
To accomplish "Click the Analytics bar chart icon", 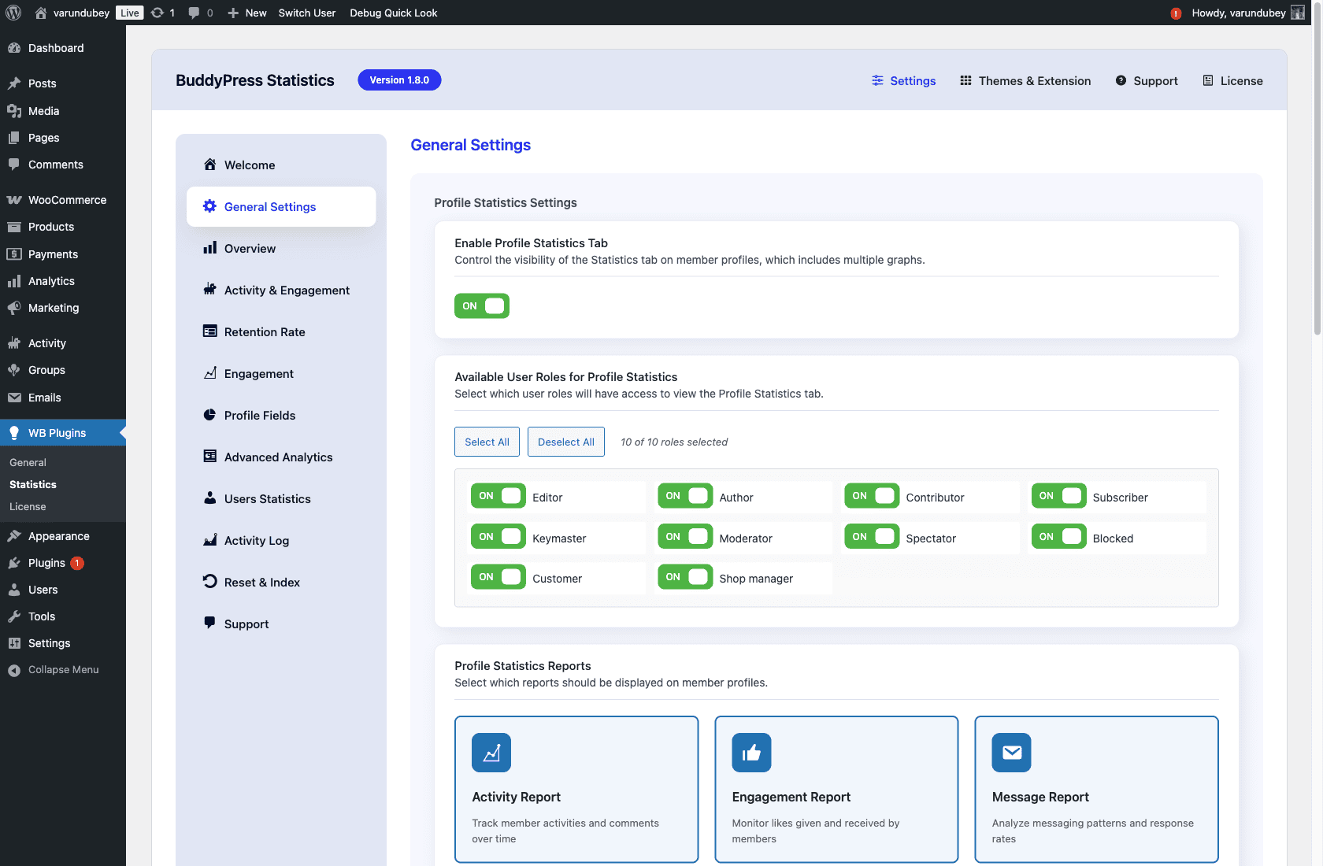I will (14, 281).
